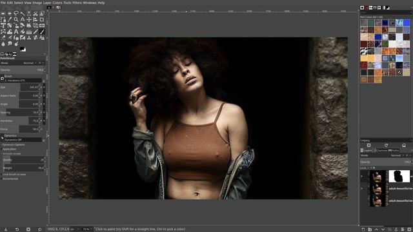
Task: Select the Flip tool
Action: tap(41, 26)
